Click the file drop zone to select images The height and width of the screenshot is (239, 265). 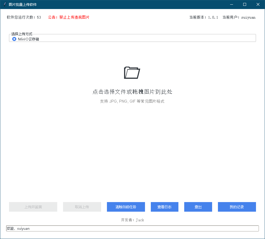(x=132, y=92)
